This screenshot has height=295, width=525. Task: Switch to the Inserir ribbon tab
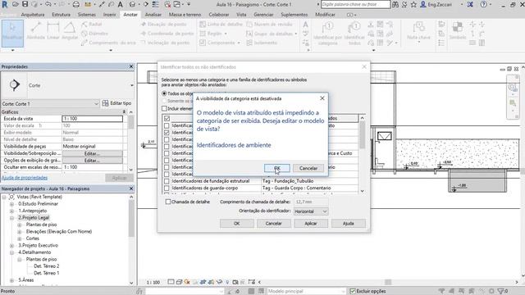109,15
